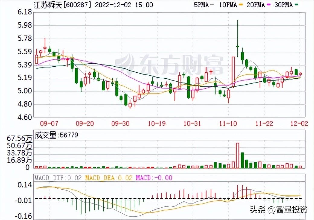Click the 头条 @富量投资 attribution text
This screenshot has height=220, width=314.
[279, 210]
